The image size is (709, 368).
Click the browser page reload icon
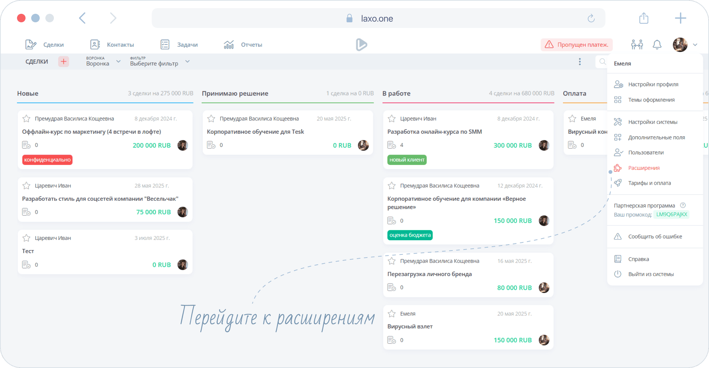[x=591, y=18]
